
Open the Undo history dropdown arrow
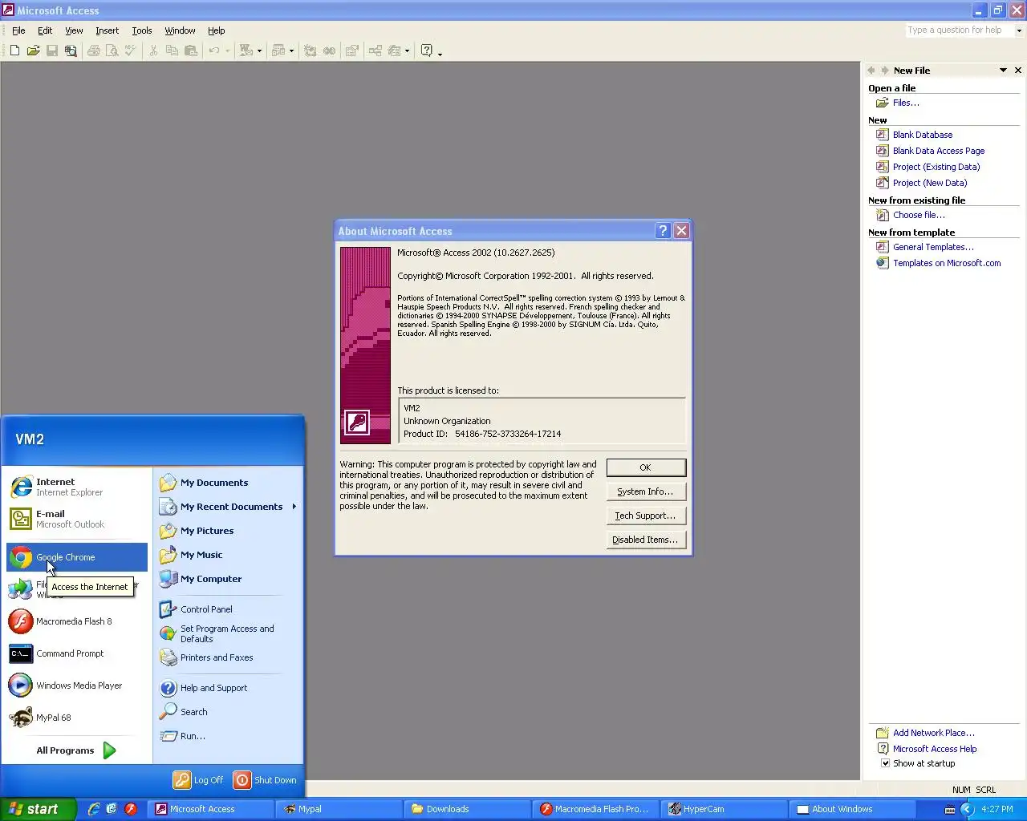point(228,51)
